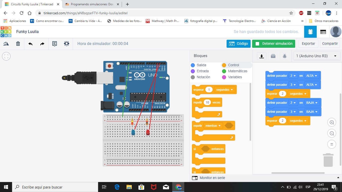Zoom in on the blocks workspace
342x192 pixels.
[332, 122]
